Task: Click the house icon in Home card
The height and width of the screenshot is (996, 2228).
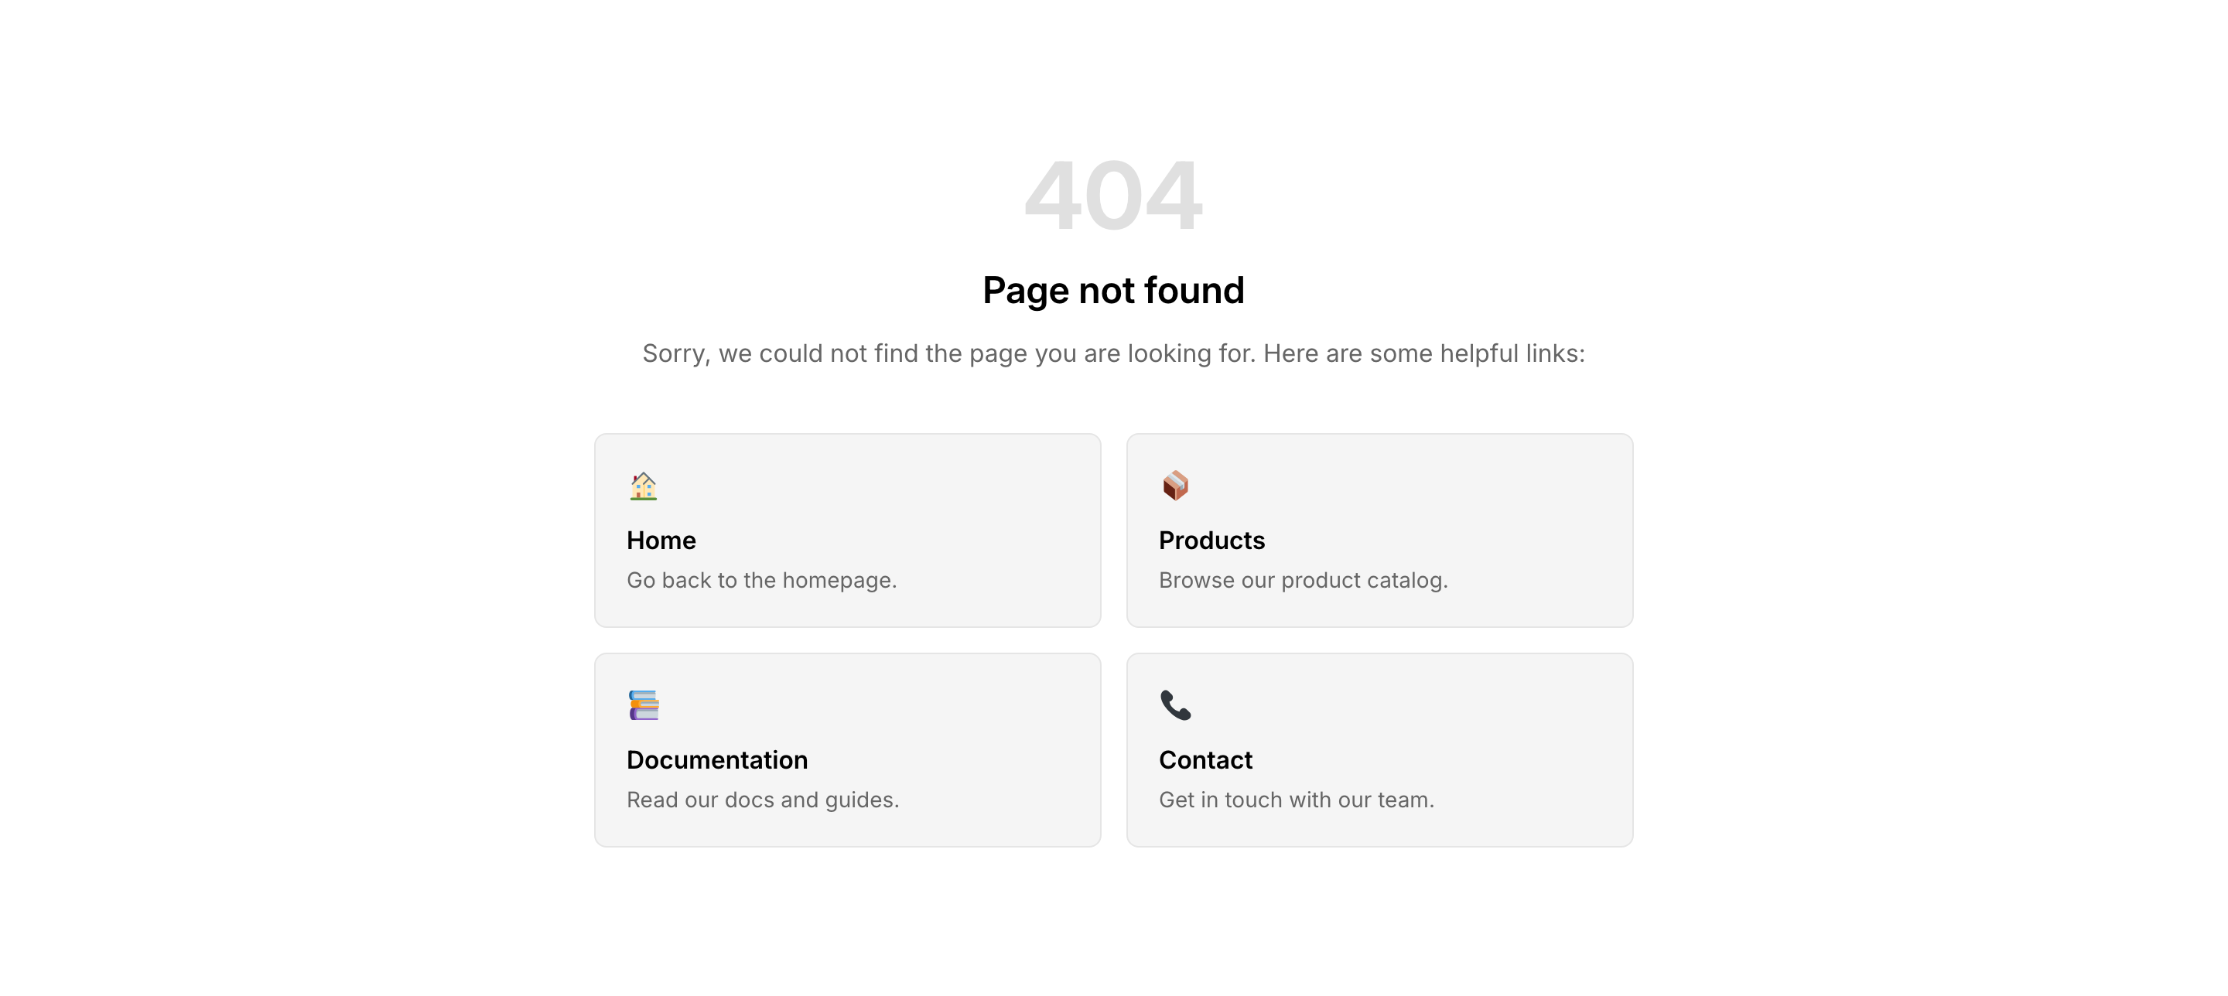Action: tap(643, 486)
